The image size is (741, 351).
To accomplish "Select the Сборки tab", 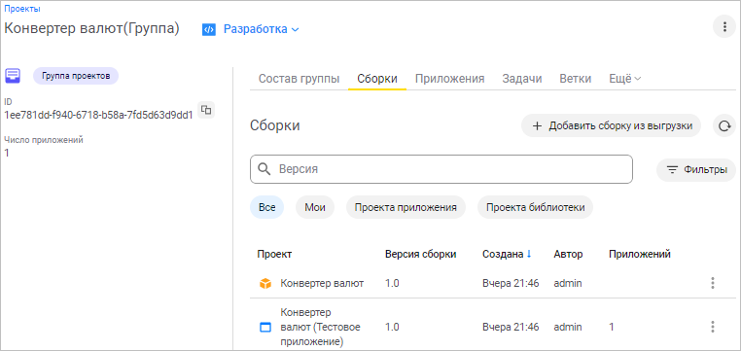I will (x=377, y=79).
